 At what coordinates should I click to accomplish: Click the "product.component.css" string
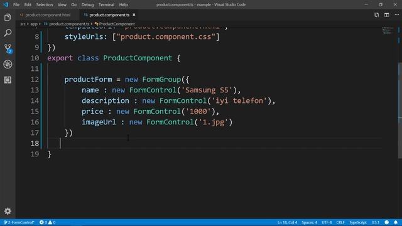(166, 37)
